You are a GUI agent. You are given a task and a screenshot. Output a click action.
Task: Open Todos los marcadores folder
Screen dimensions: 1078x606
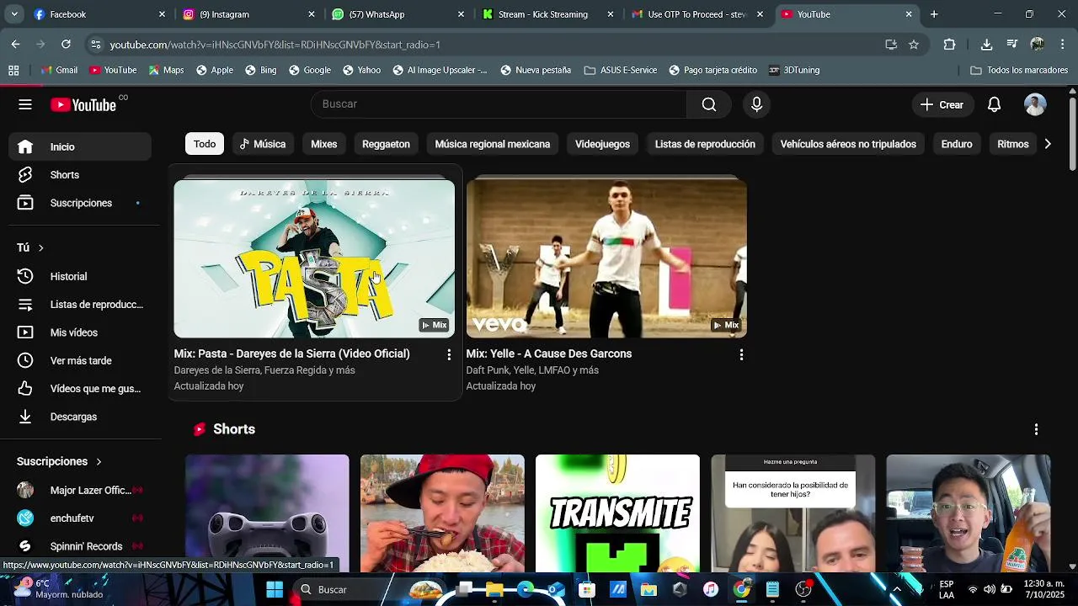tap(1019, 71)
